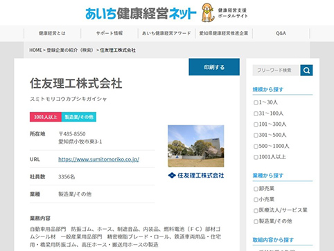
Task: Open the company building photo
Action: (196, 146)
